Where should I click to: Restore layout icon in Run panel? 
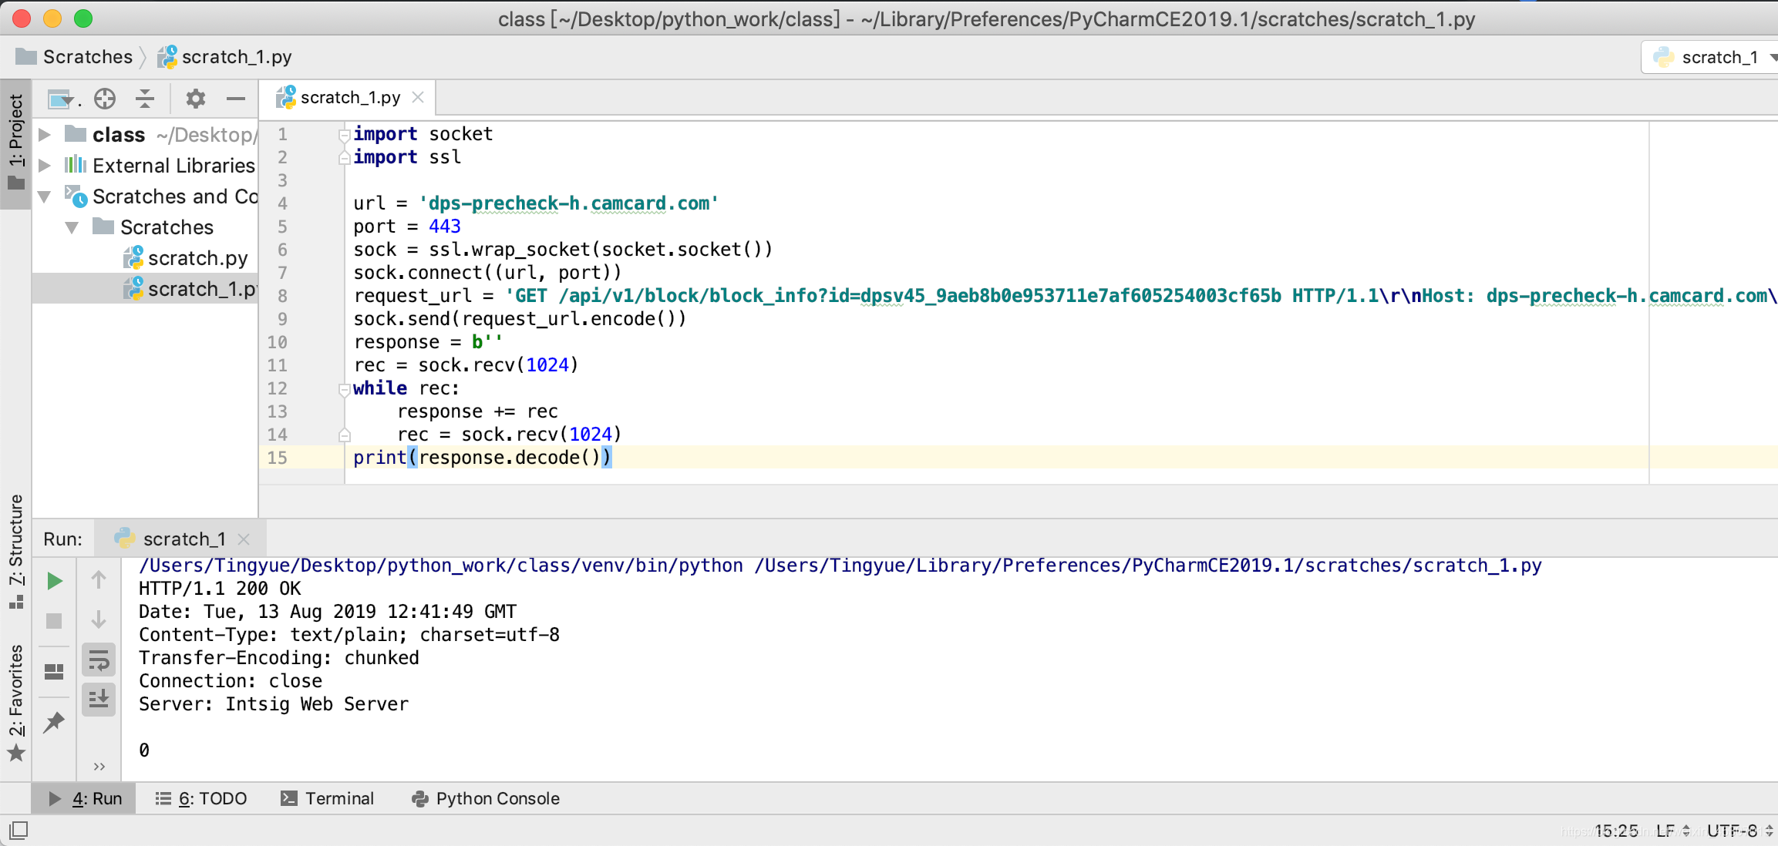click(x=54, y=672)
